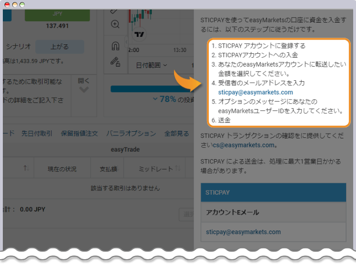Image resolution: width=356 pixels, height=264 pixels.
Task: Click the red close window button
Action: [7, 5]
